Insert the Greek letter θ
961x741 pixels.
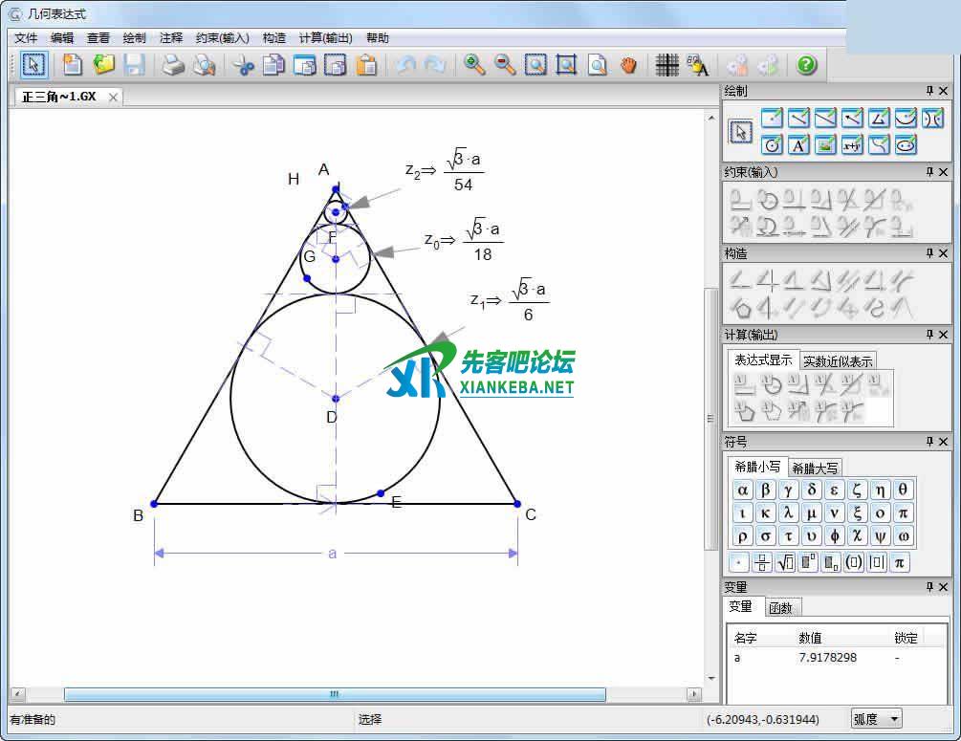(x=903, y=490)
